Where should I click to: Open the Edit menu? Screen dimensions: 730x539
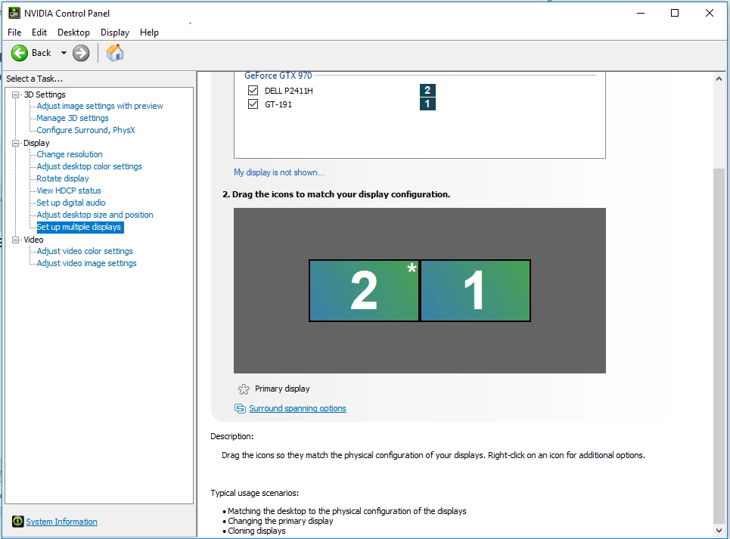coord(39,32)
